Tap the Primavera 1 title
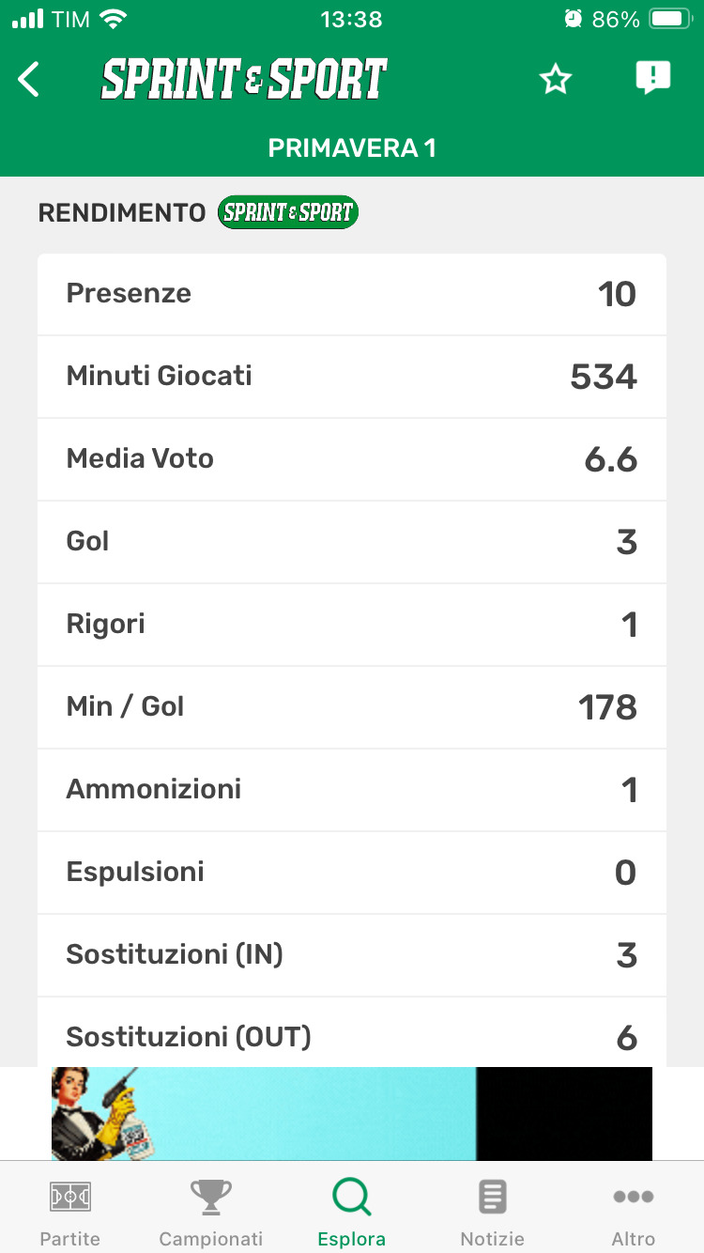 352,148
